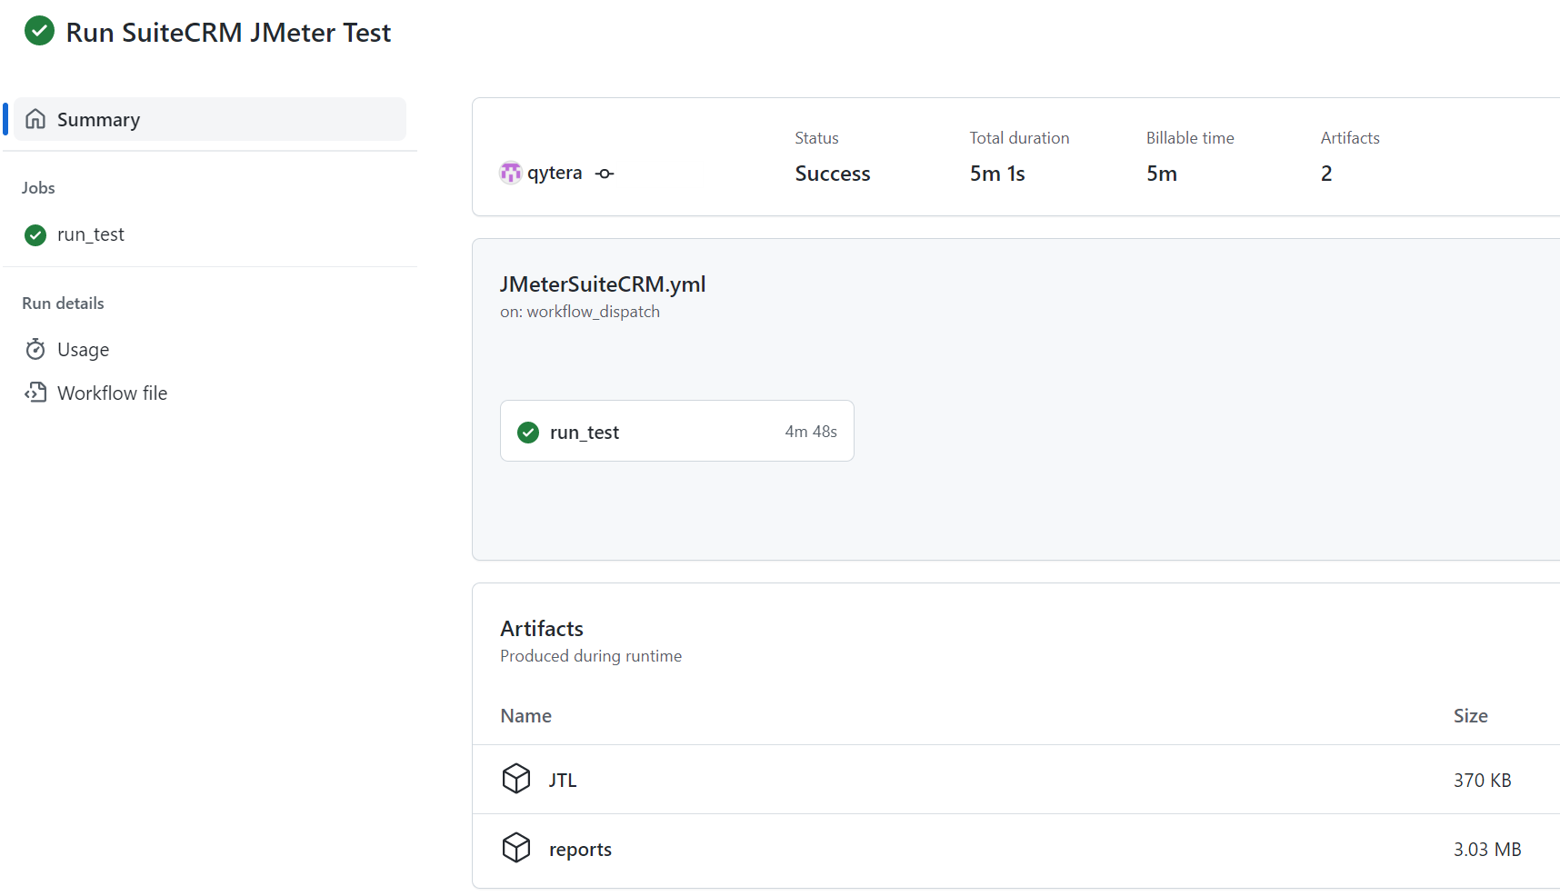
Task: Click the JTL artifact package icon
Action: [515, 779]
